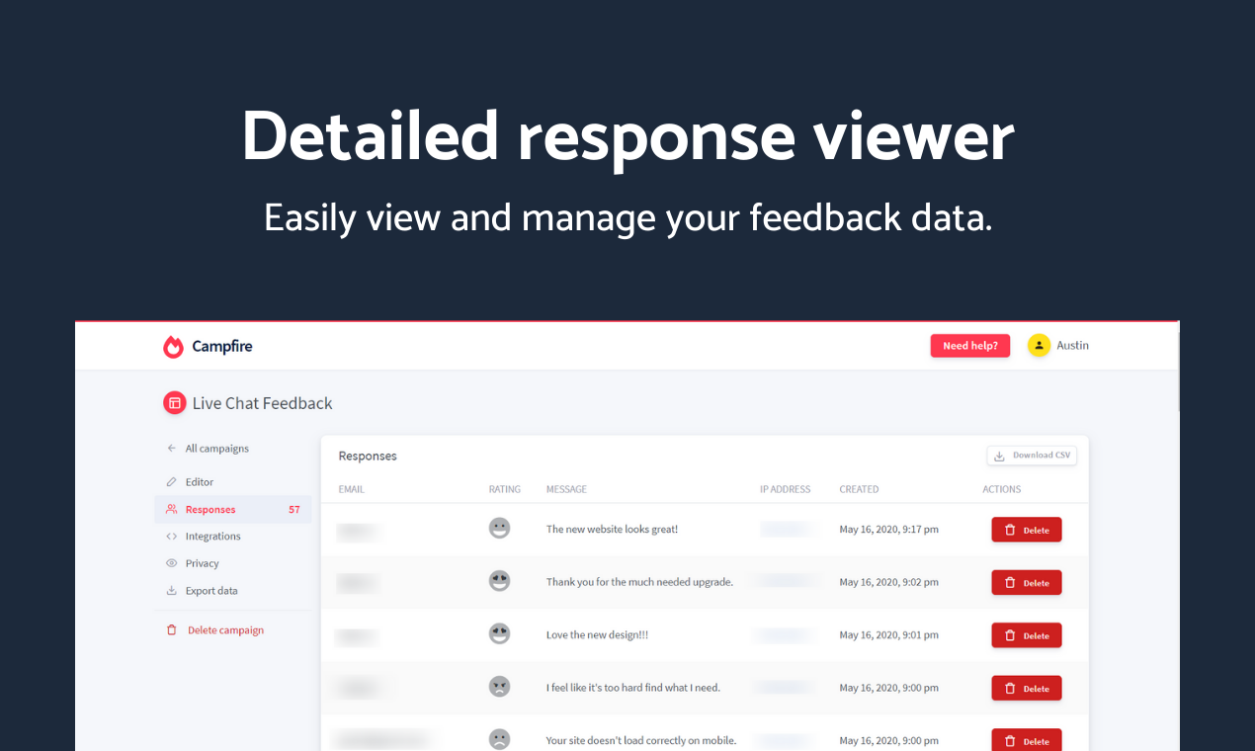This screenshot has width=1255, height=751.
Task: Click the CREATED column header
Action: [859, 489]
